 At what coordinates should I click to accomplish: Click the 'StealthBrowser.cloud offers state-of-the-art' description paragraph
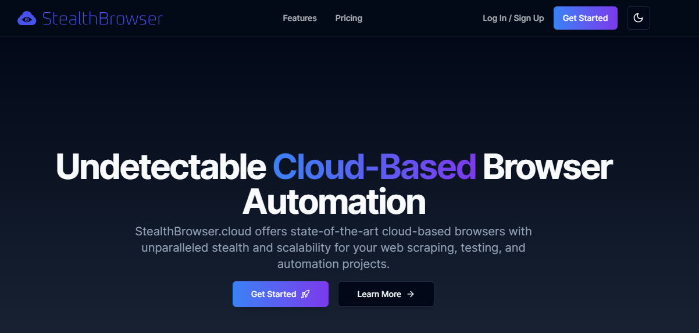point(334,248)
